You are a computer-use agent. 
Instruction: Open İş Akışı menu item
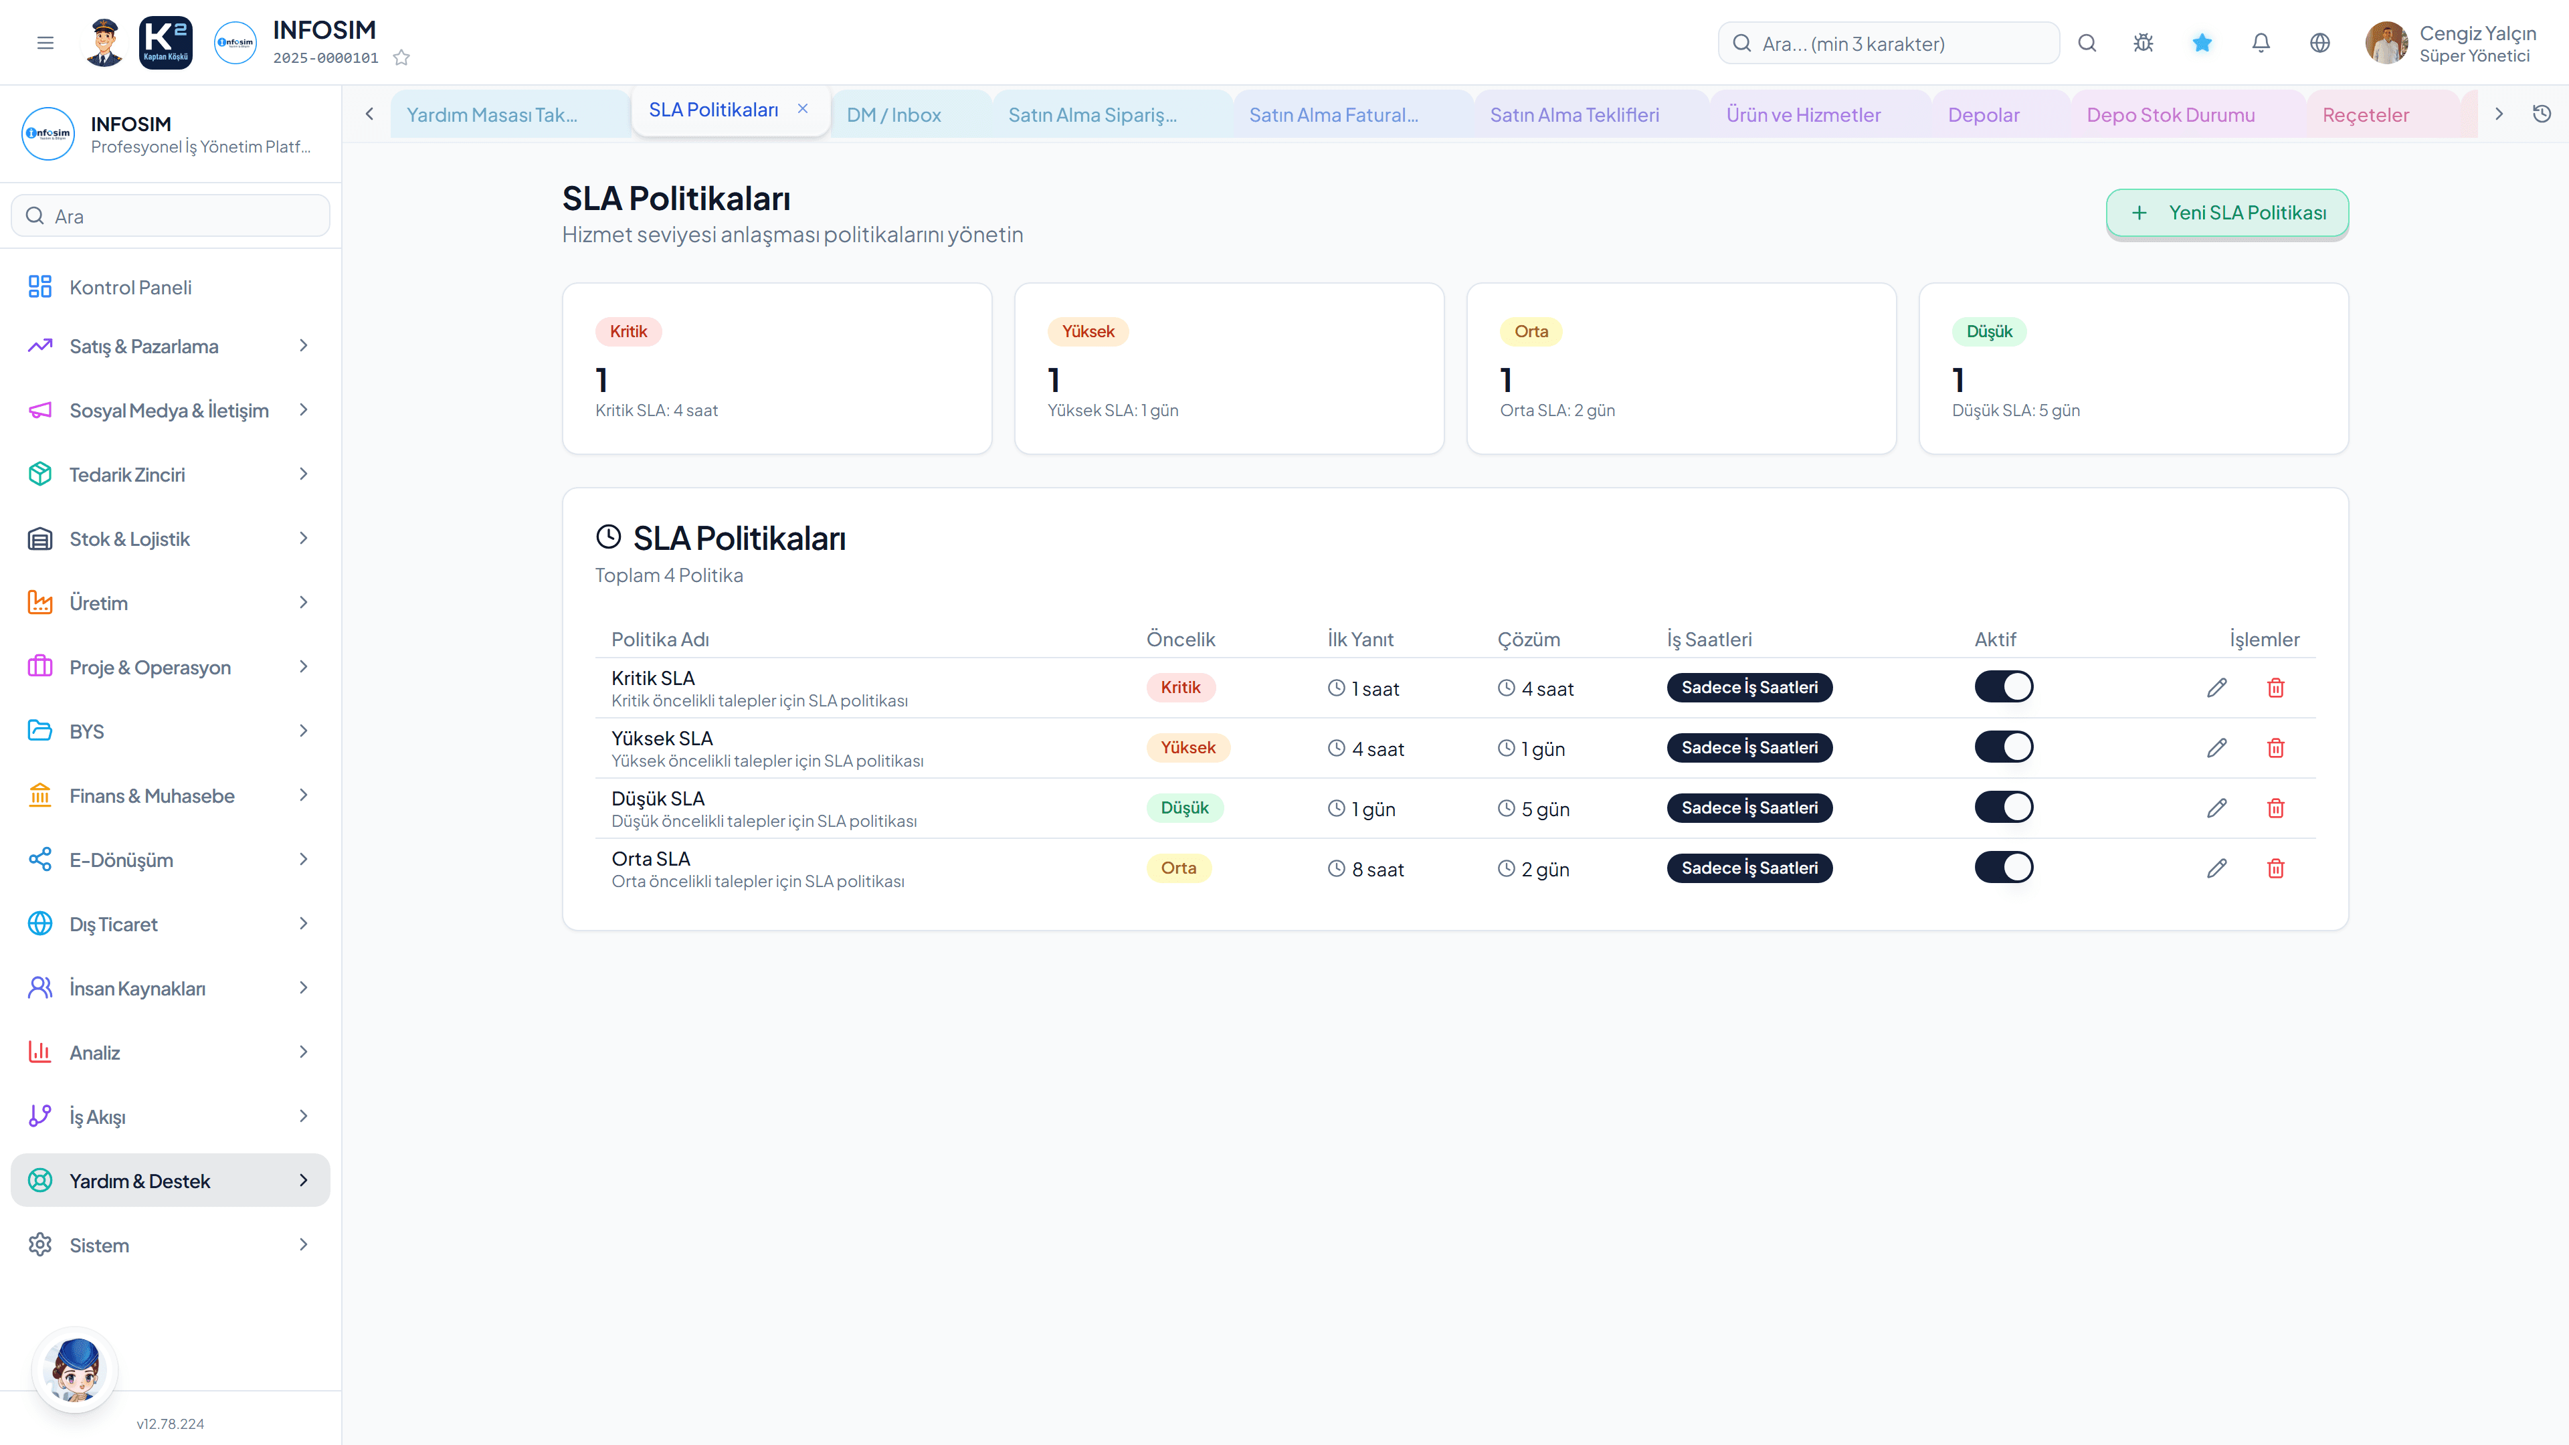tap(169, 1116)
